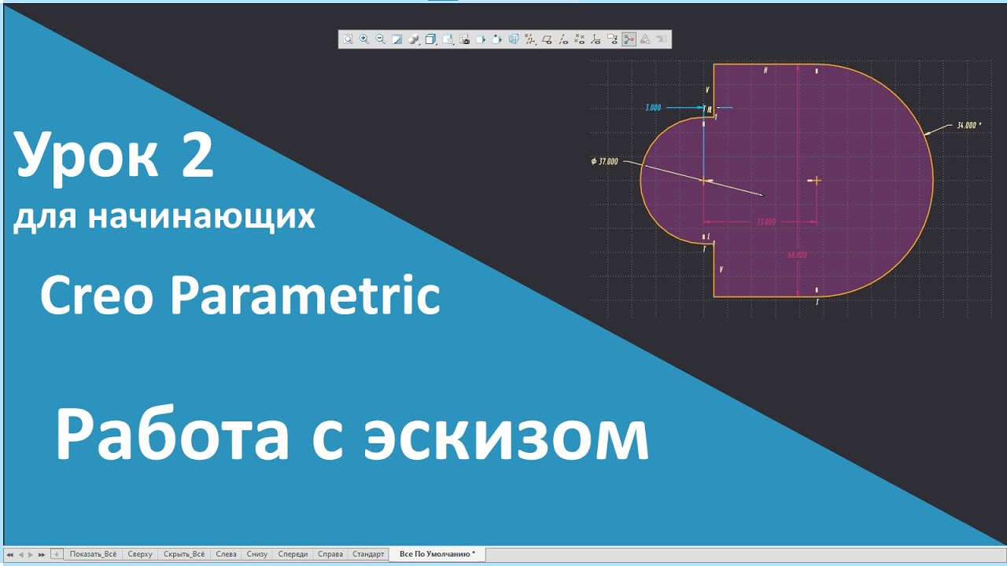1007x566 pixels.
Task: Toggle coordinate system display icon
Action: (x=595, y=39)
